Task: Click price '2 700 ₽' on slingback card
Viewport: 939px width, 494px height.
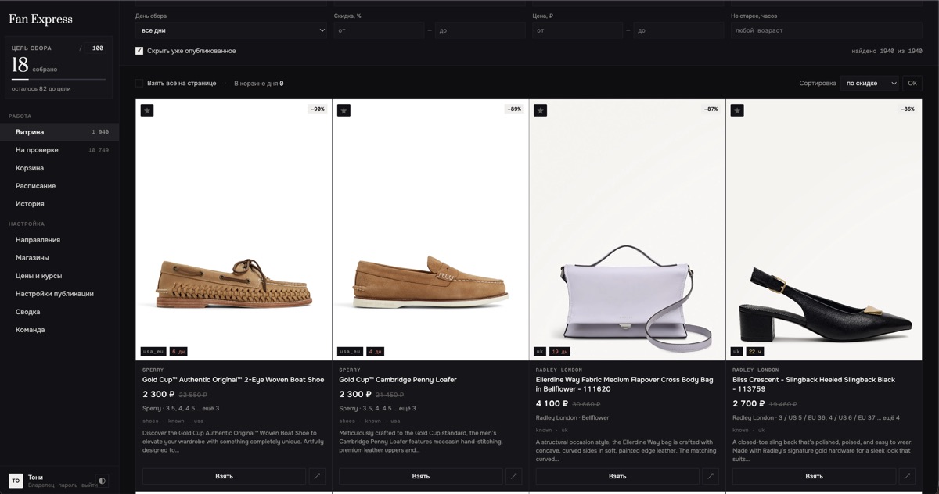Action: pos(749,404)
